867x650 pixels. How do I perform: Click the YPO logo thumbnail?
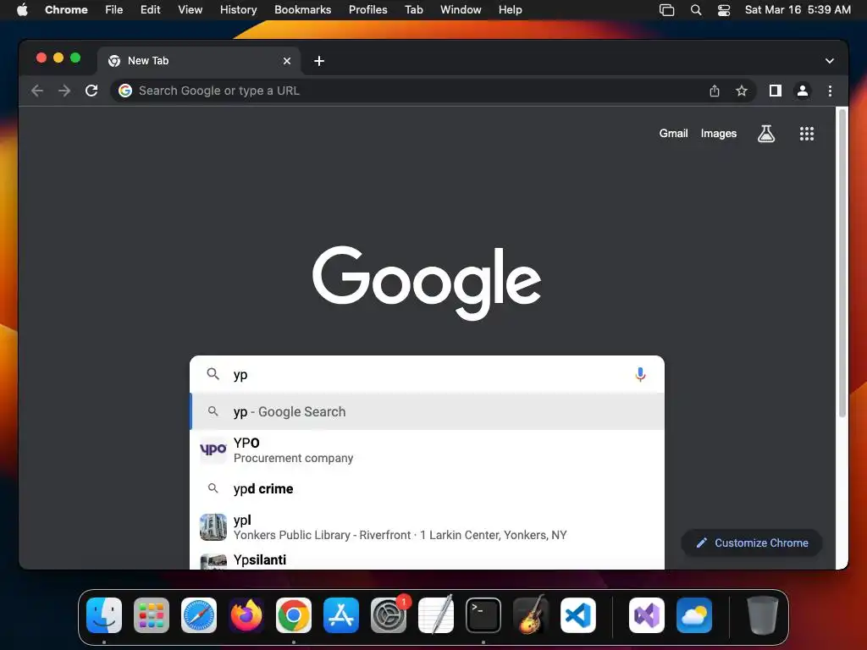[213, 450]
